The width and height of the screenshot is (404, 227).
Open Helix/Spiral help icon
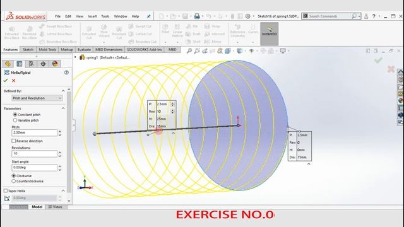pos(66,73)
